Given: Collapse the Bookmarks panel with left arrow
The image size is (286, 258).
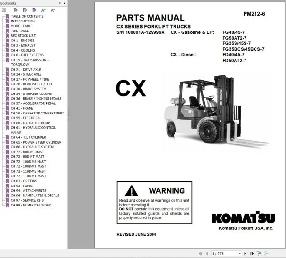Looking at the screenshot, I should tap(65, 3).
